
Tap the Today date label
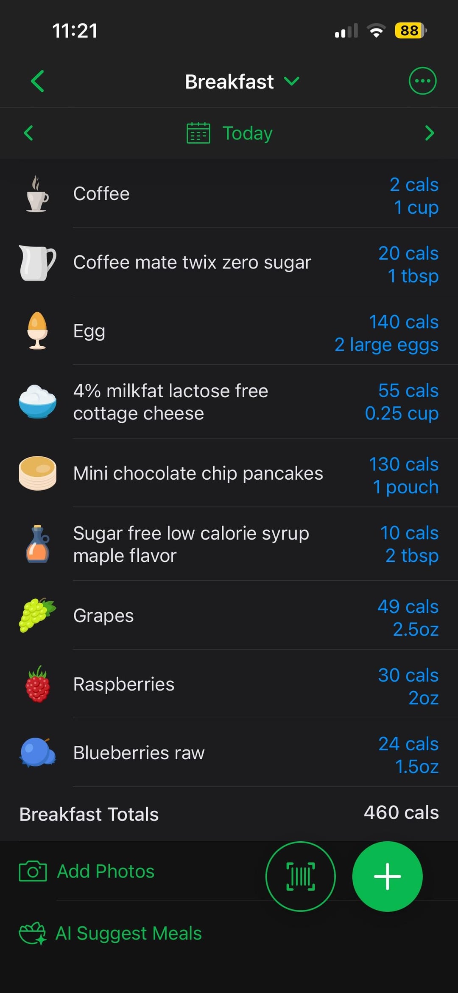tap(247, 133)
